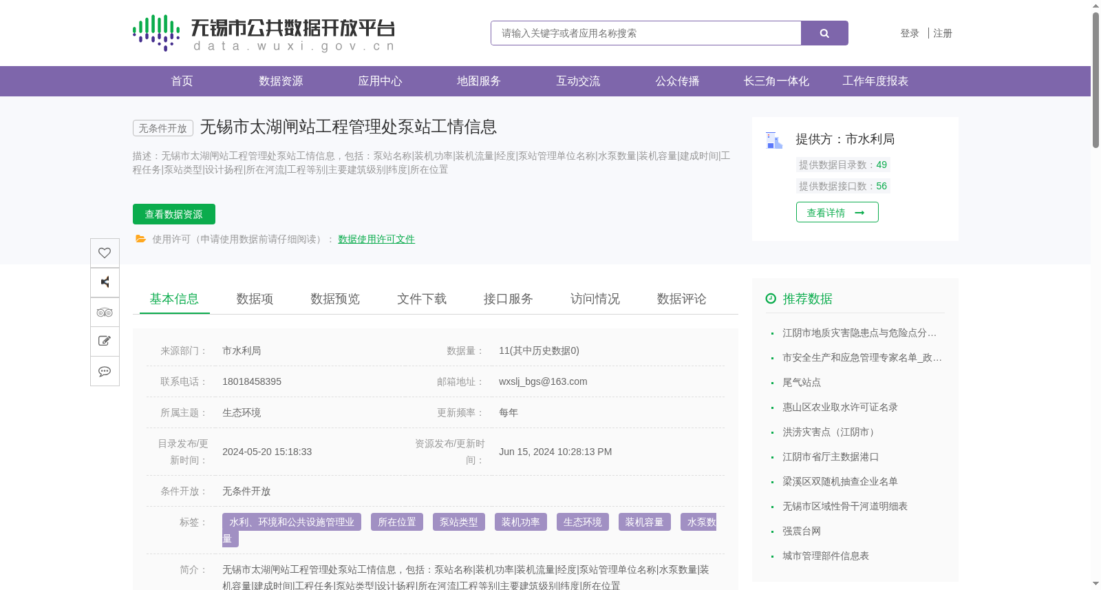Open the 公众传播 navigation item
This screenshot has height=590, width=1101.
tap(677, 81)
